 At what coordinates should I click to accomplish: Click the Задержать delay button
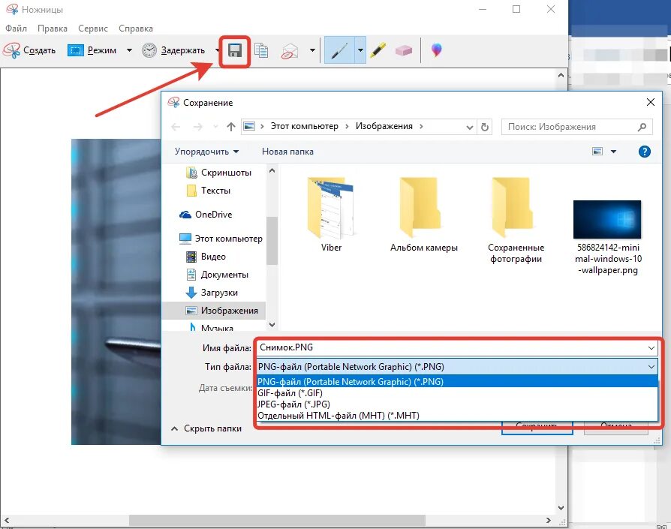point(173,50)
